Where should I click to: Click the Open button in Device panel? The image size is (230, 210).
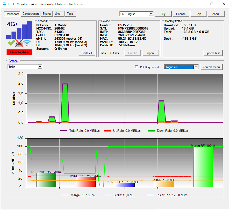(x=150, y=53)
